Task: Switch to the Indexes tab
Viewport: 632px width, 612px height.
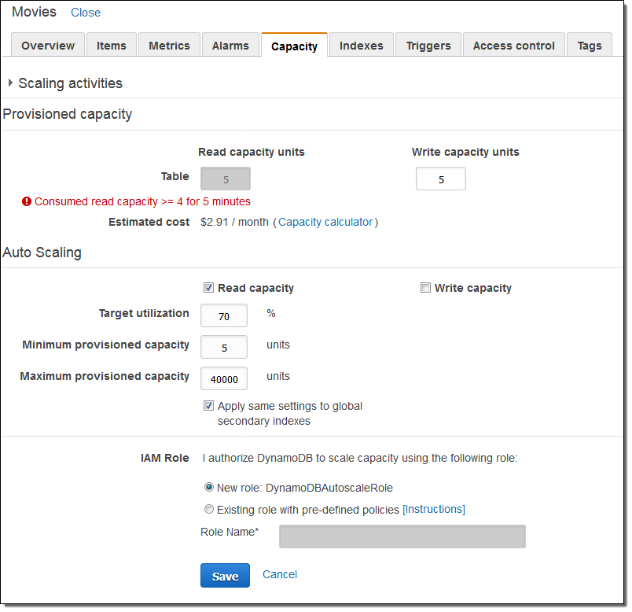Action: click(x=362, y=46)
